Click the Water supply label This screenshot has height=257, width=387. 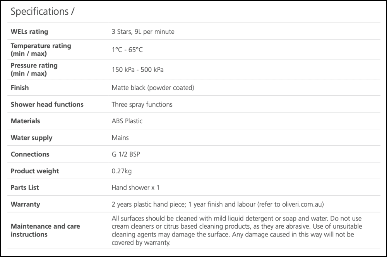coord(31,138)
